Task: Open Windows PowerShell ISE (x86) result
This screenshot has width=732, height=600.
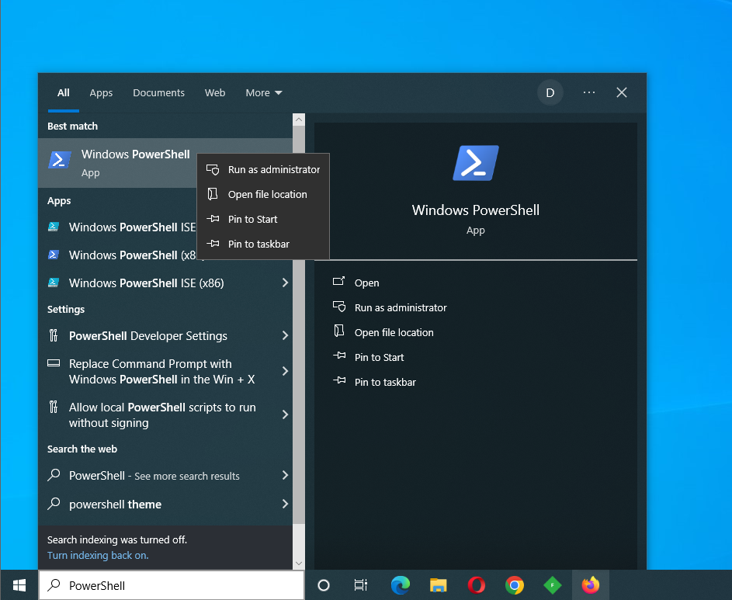Action: coord(165,283)
